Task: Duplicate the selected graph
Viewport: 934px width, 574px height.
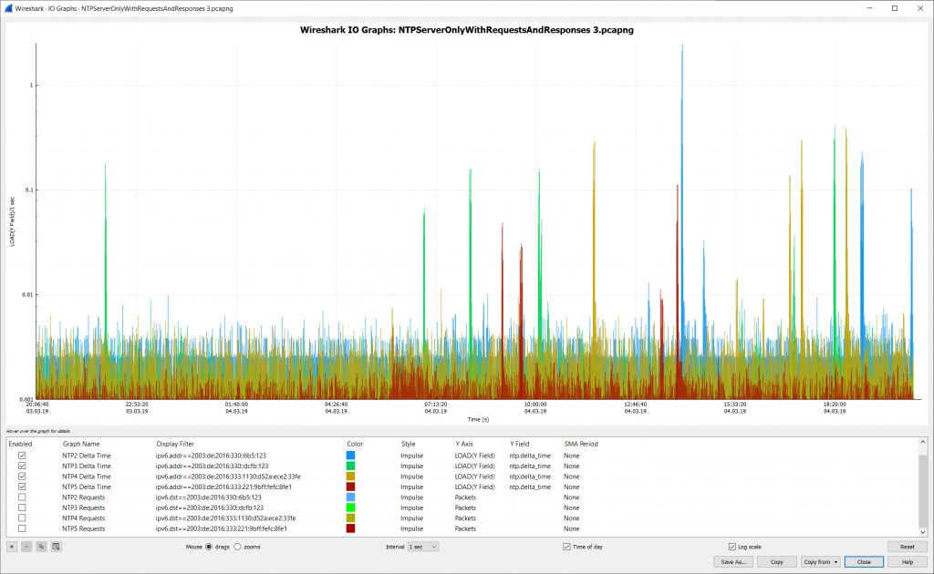Action: (x=42, y=547)
